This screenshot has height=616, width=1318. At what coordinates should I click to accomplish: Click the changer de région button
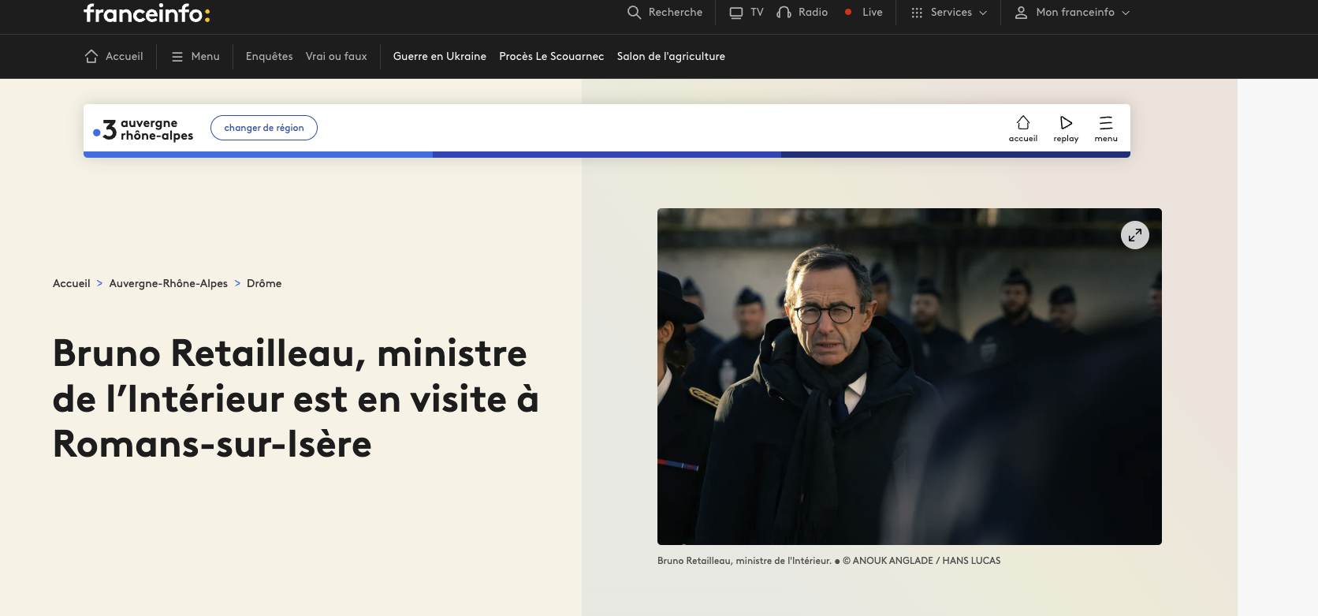pos(264,128)
